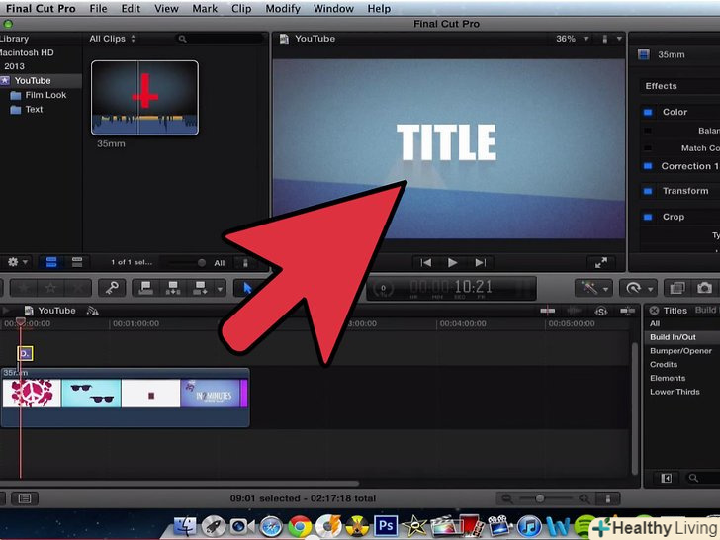Open the All Clips filter dropdown
Viewport: 720px width, 540px height.
tap(112, 39)
